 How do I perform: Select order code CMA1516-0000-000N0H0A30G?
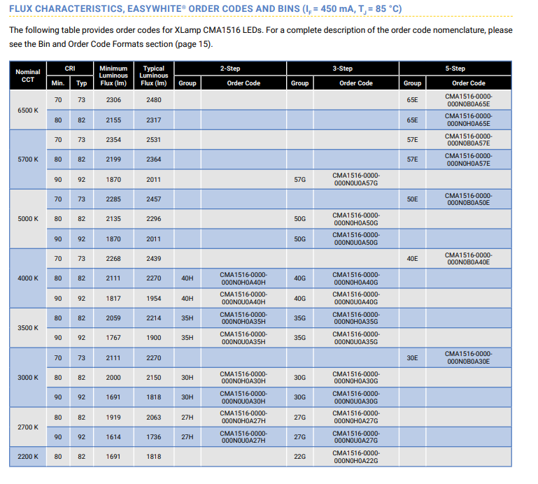[x=356, y=377]
